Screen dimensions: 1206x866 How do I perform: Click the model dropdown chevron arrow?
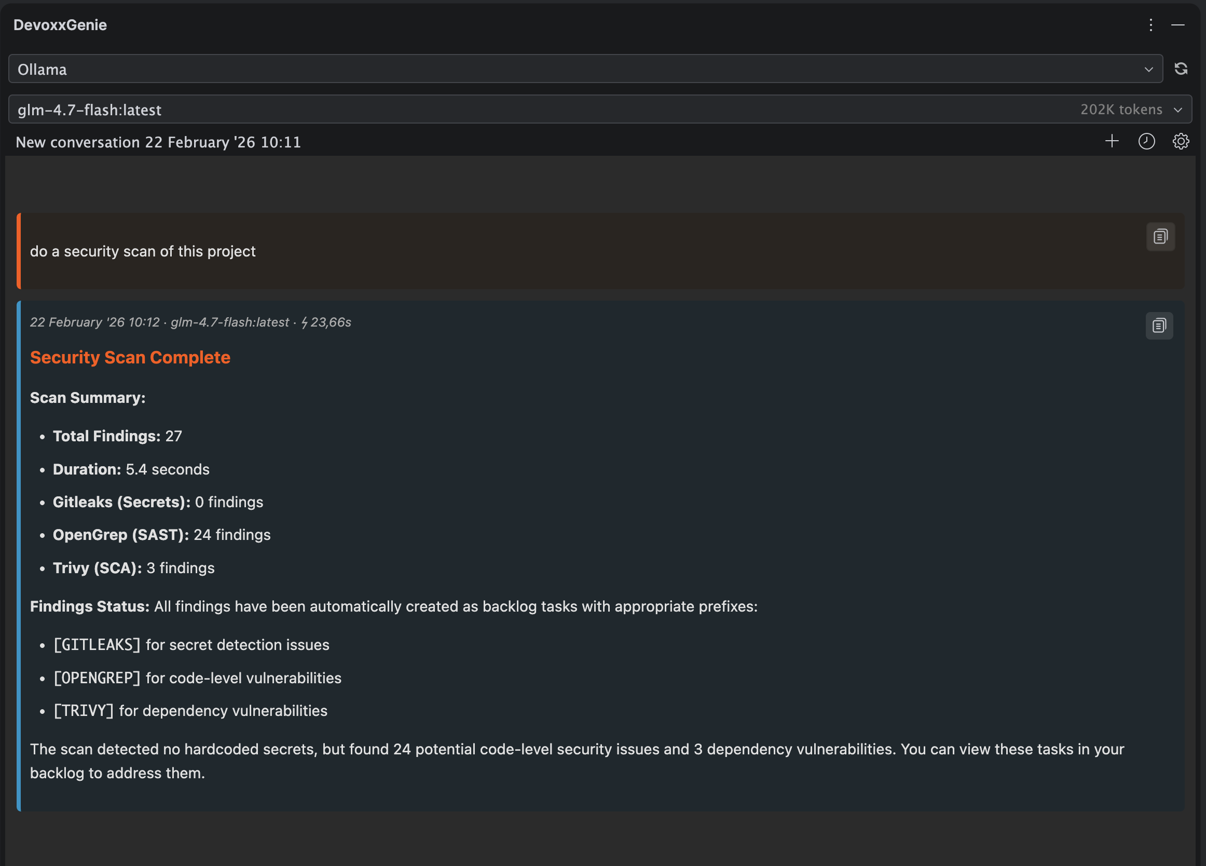1178,110
